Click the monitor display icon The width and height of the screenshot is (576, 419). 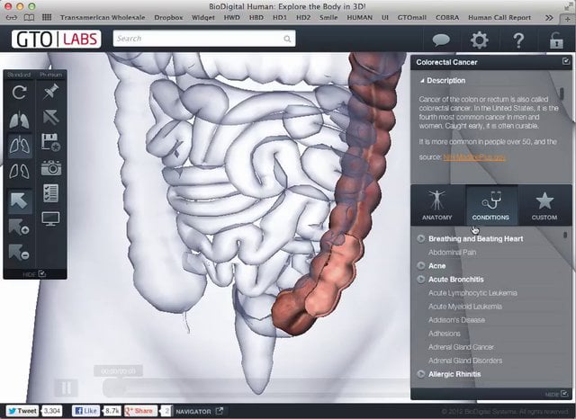point(50,218)
